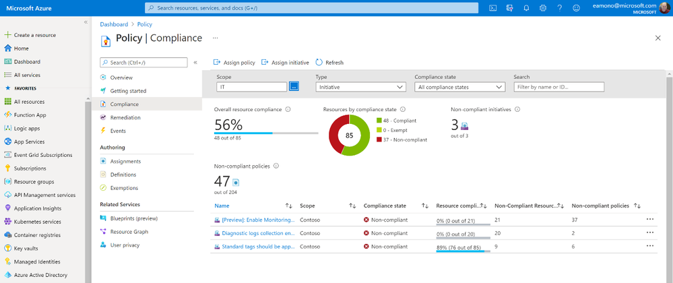Open Exemptions under Authoring

123,188
